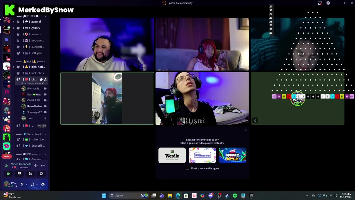This screenshot has height=200, width=355.
Task: Dismiss the activity suggestion panel
Action: [x=245, y=130]
